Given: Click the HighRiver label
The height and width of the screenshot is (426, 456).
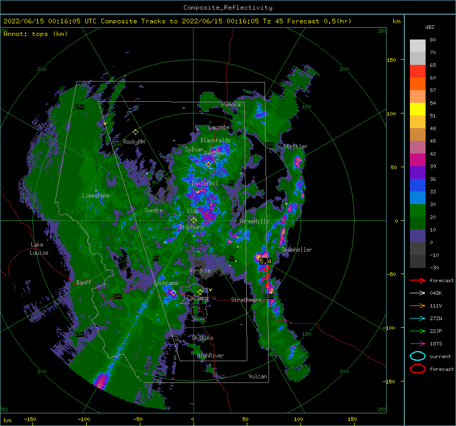Looking at the screenshot, I should point(210,356).
